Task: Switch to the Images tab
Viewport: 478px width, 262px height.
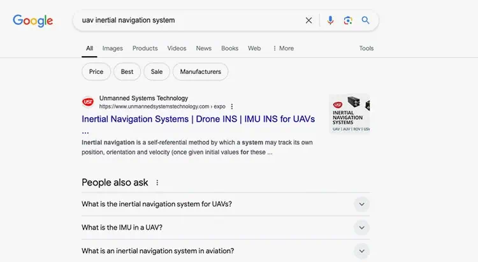Action: coord(112,48)
